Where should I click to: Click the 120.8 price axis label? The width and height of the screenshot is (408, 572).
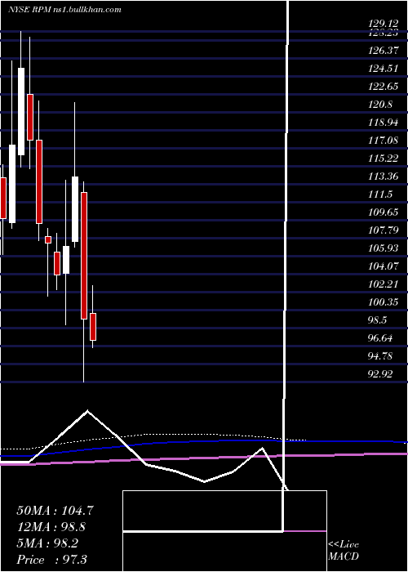tap(380, 105)
